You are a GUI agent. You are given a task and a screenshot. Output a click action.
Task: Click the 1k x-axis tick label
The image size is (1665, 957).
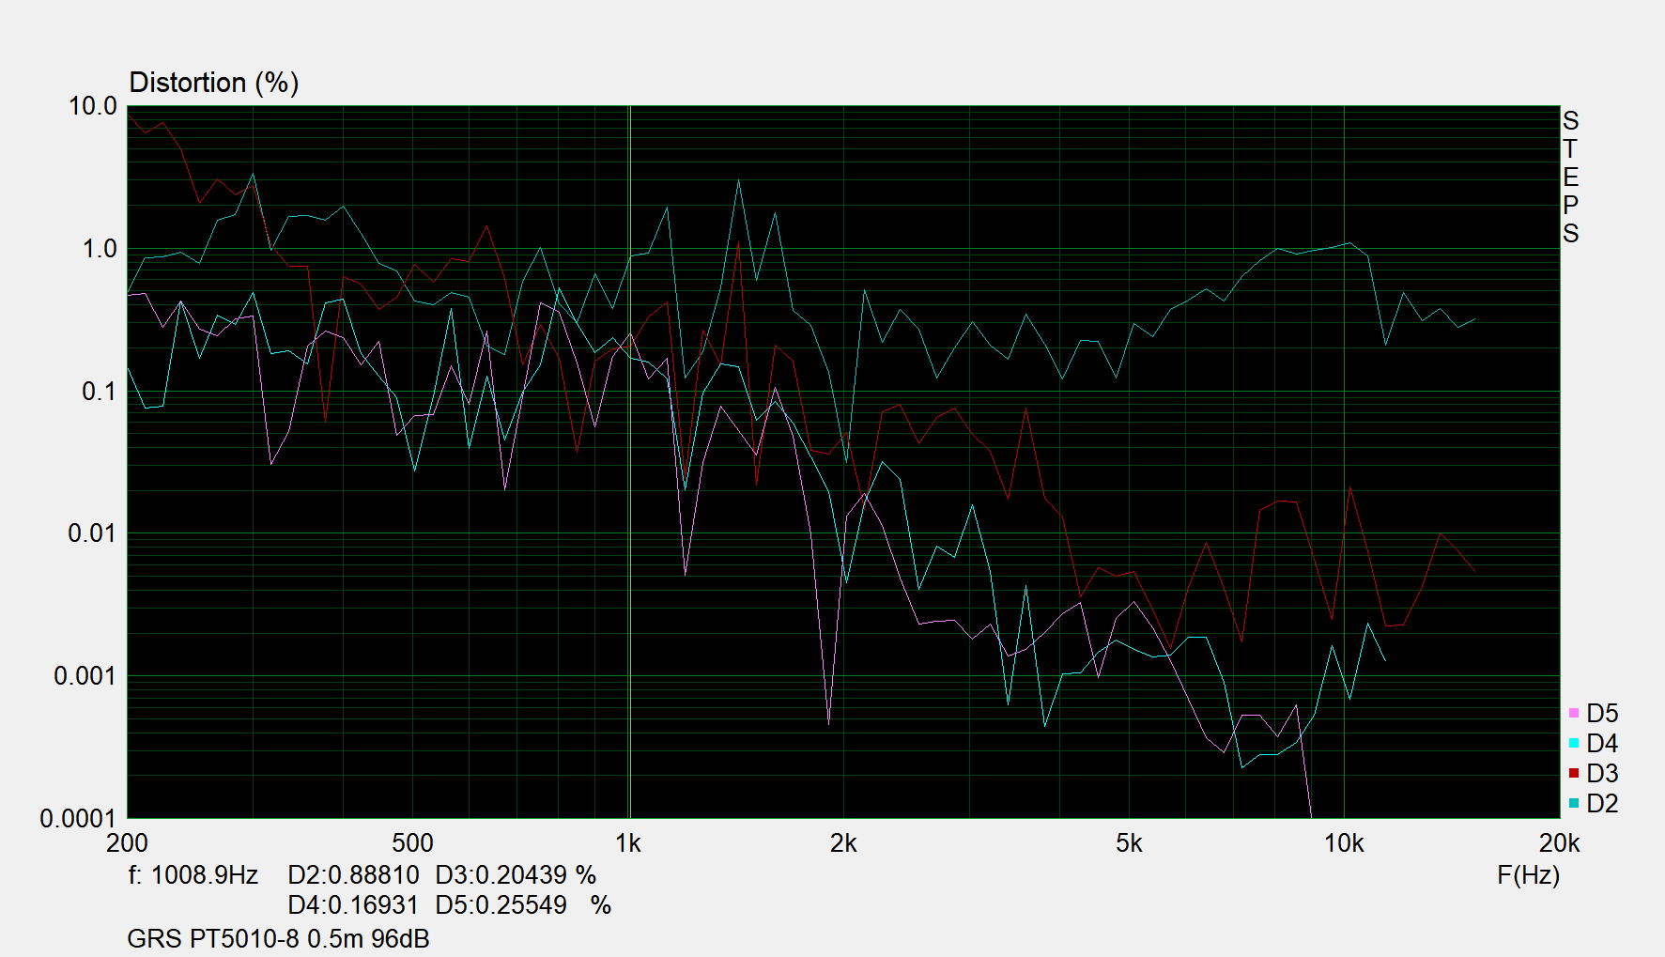628,843
